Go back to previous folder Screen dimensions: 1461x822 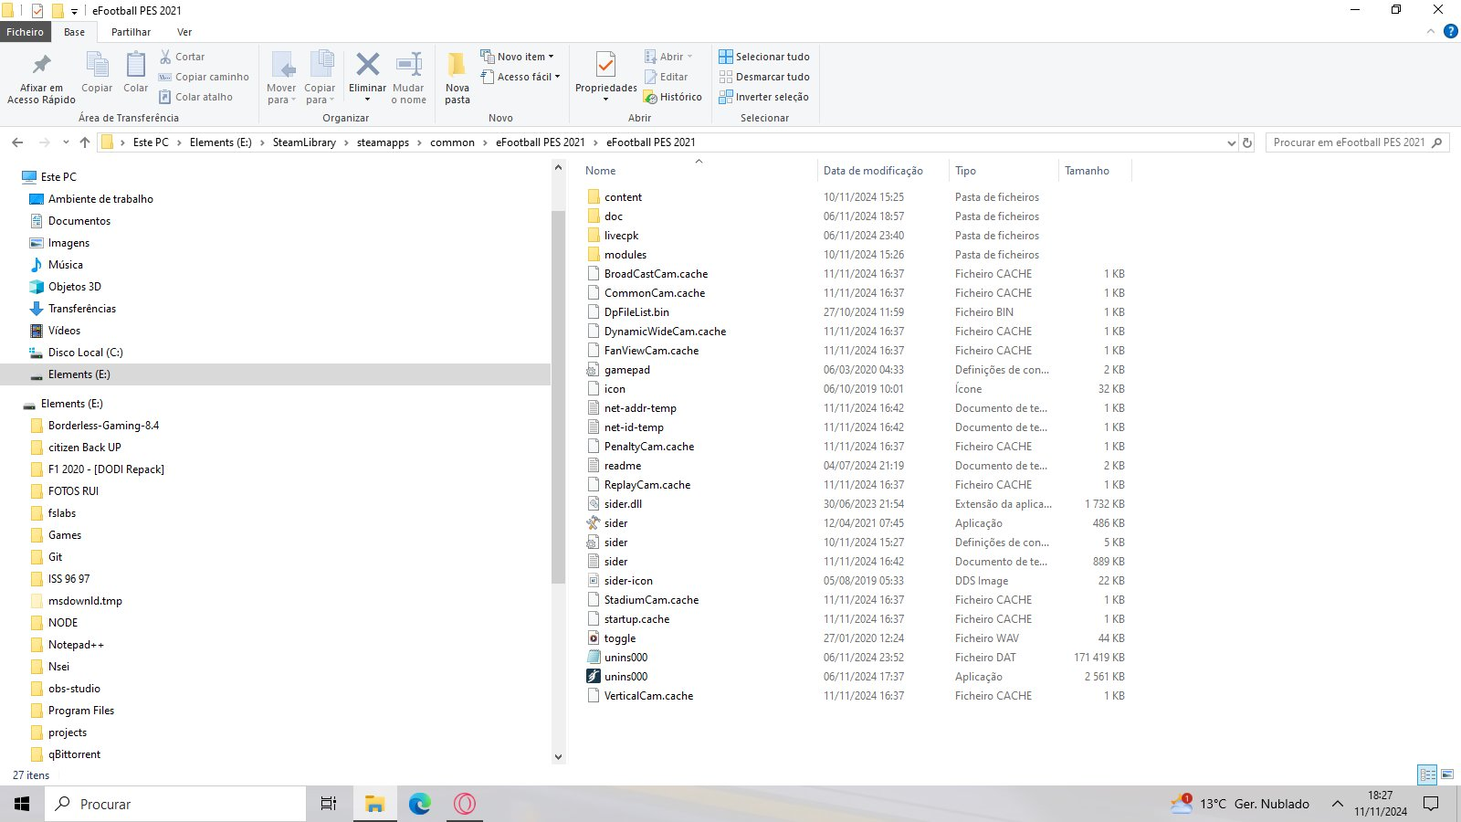[17, 142]
